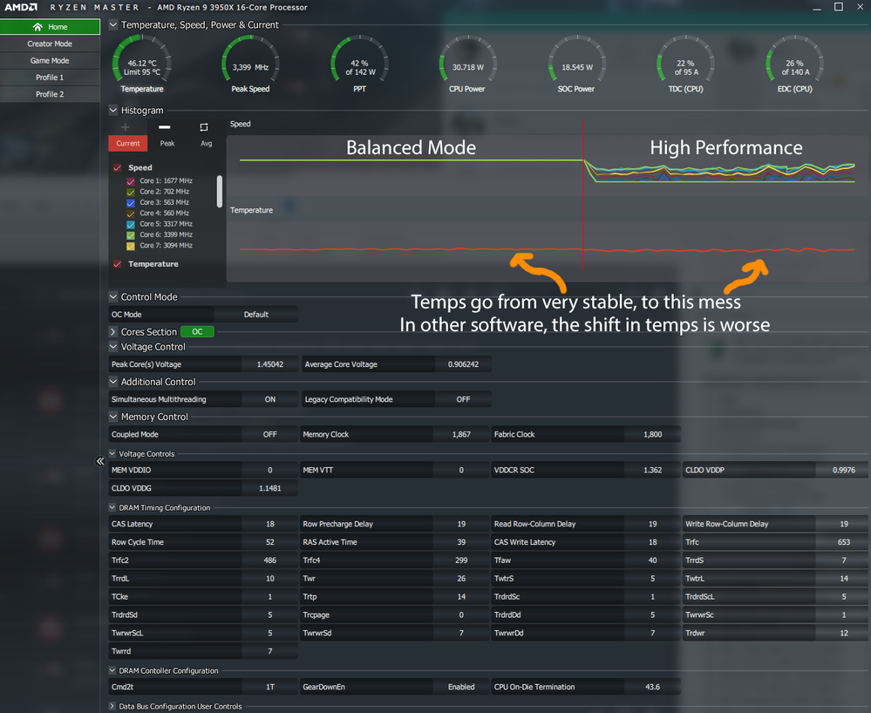Image resolution: width=871 pixels, height=713 pixels.
Task: Click Legacy Compatibility Mode OFF value
Action: pos(463,399)
